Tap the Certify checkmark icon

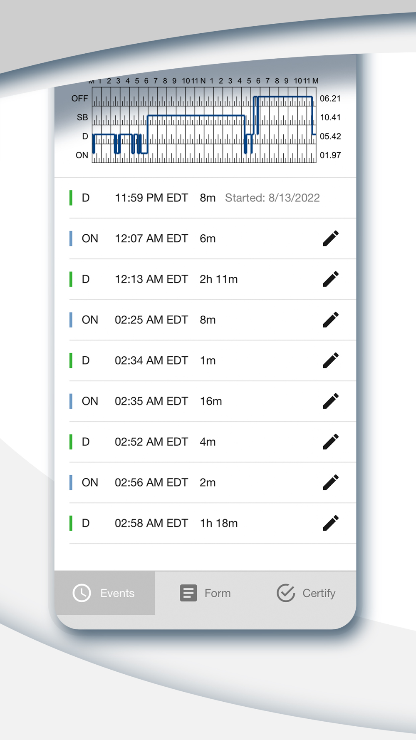coord(286,593)
